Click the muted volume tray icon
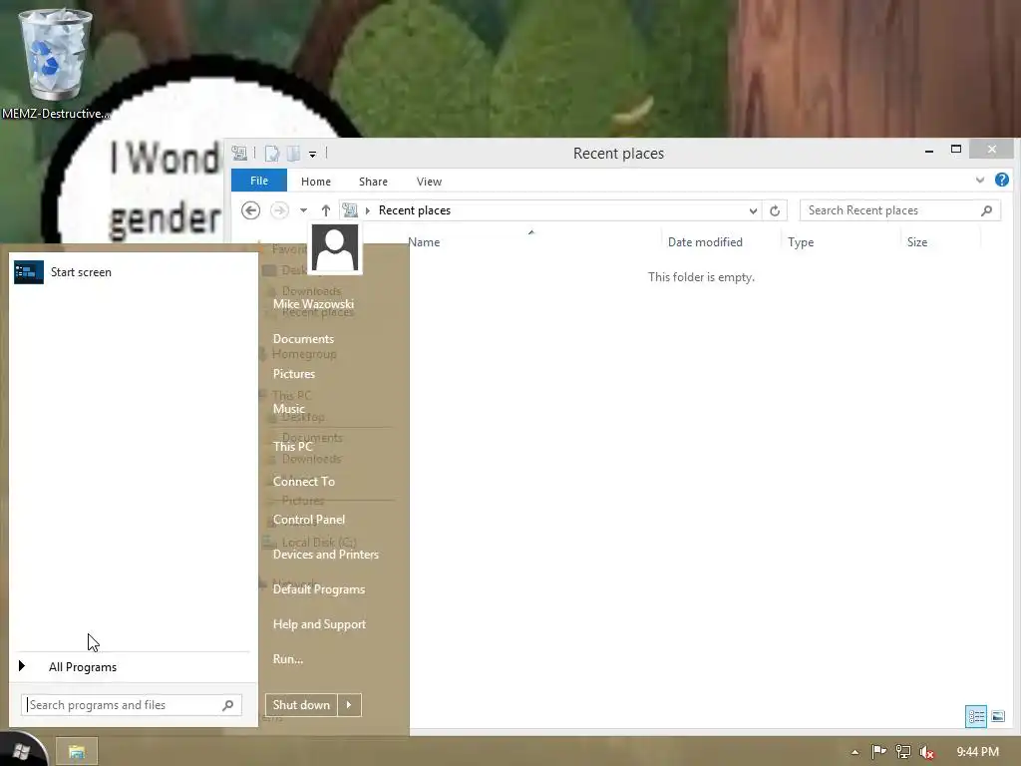 point(927,753)
